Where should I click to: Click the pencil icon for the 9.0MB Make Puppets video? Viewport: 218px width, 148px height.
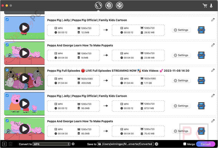pos(213,45)
